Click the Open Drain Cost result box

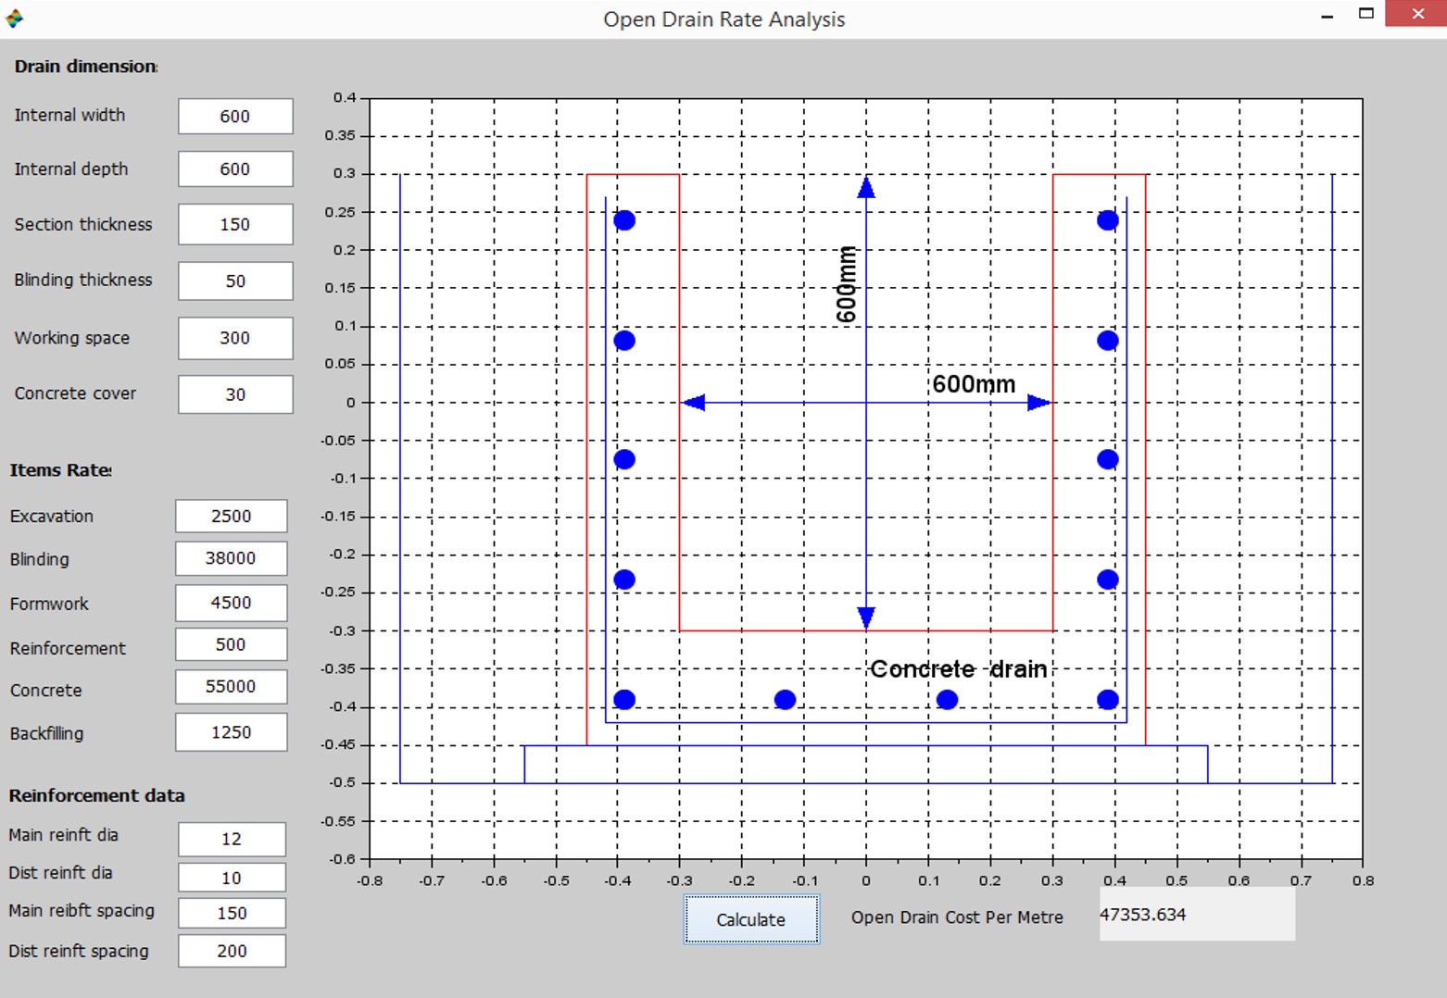1196,915
